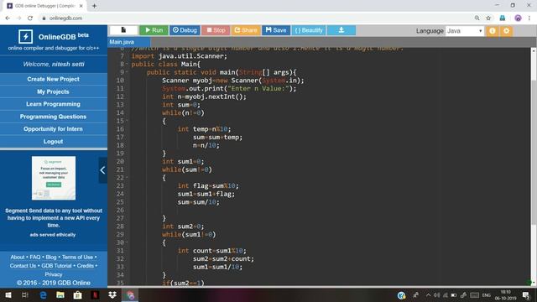Image resolution: width=537 pixels, height=302 pixels.
Task: Open the Credits link
Action: click(x=86, y=266)
